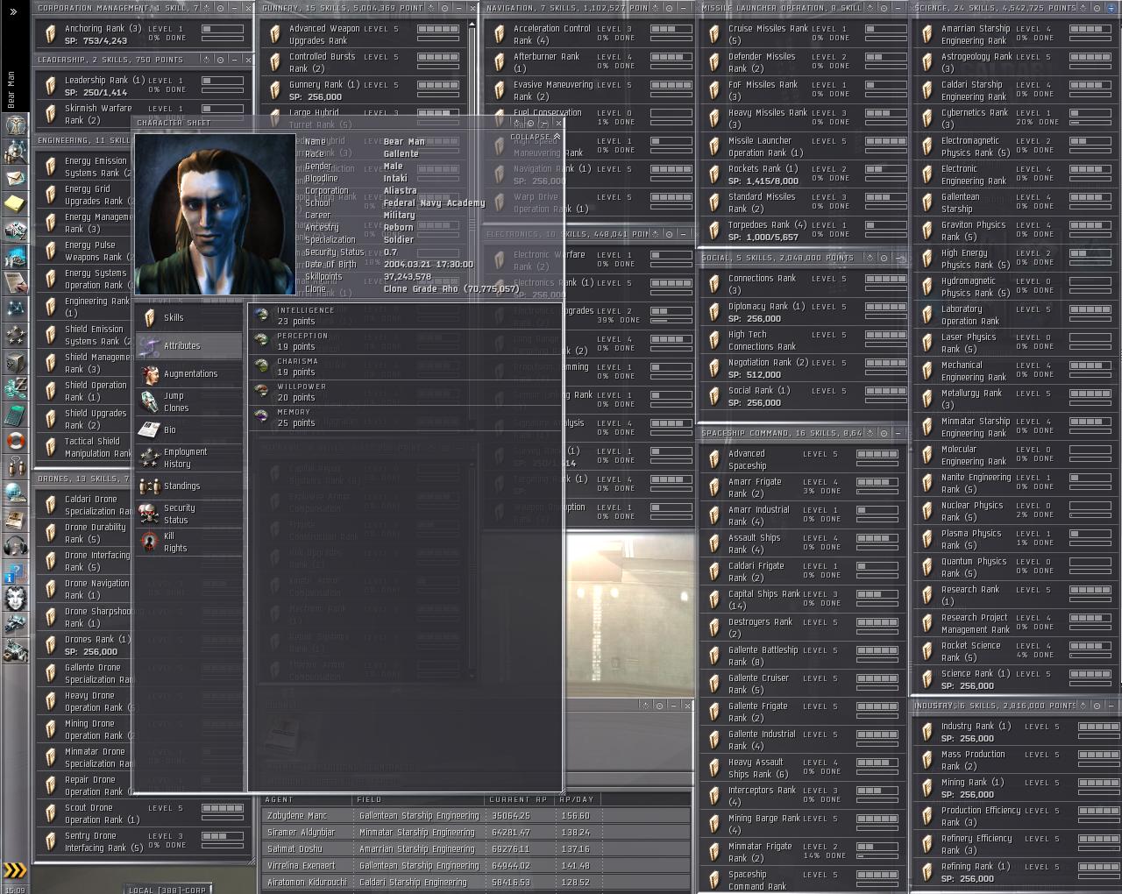Click the pale face icon in the sidebar
Image resolution: width=1122 pixels, height=894 pixels.
coord(15,599)
